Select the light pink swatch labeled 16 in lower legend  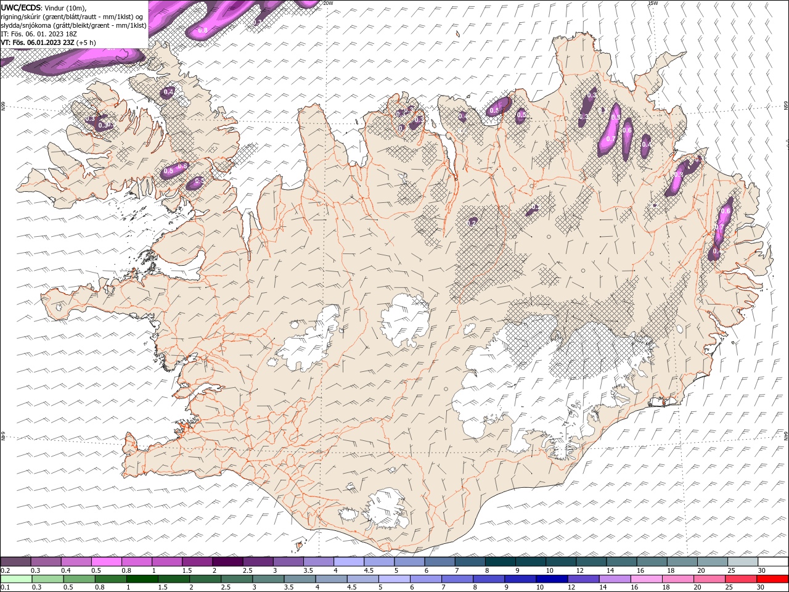point(646,579)
